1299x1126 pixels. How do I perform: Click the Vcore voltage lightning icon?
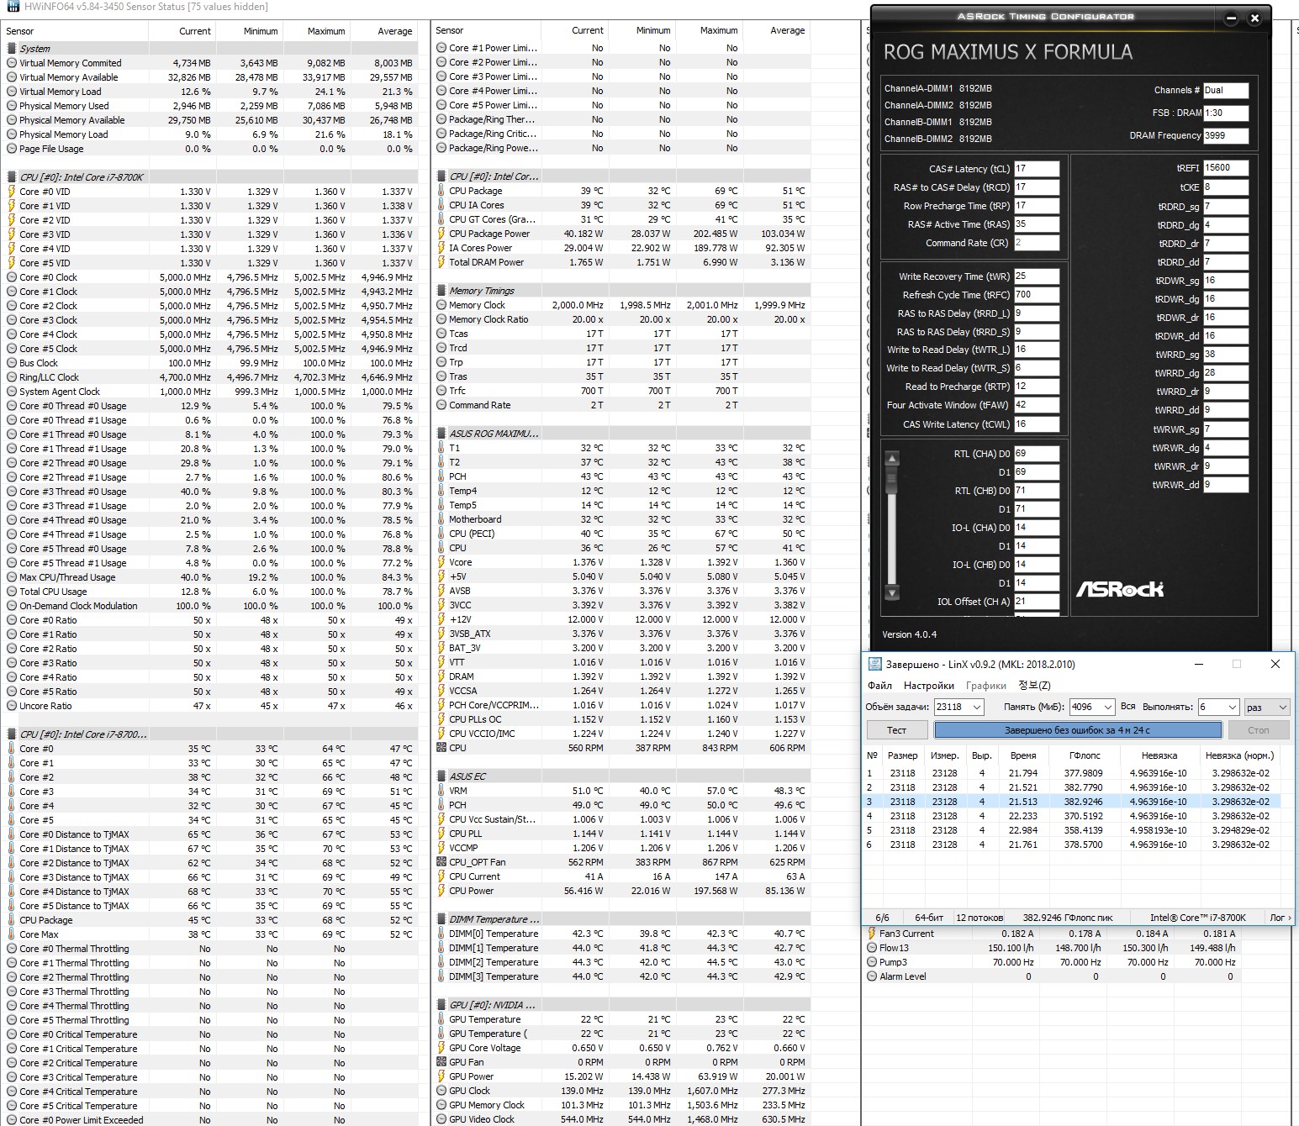441,562
